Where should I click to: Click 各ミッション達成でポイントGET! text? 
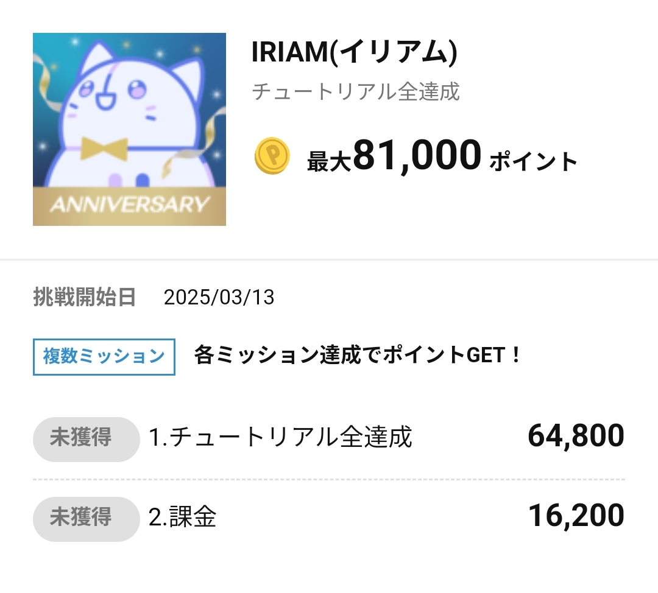tap(358, 355)
